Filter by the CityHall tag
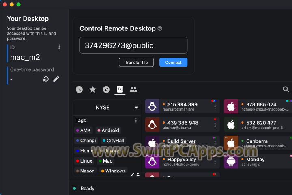Image resolution: width=292 pixels, height=195 pixels. coord(114,141)
